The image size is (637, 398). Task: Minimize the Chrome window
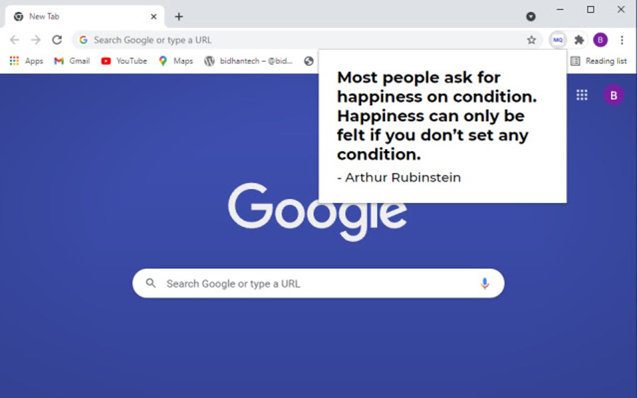click(560, 9)
